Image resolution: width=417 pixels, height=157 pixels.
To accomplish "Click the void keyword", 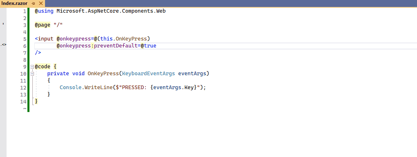I will [79, 73].
